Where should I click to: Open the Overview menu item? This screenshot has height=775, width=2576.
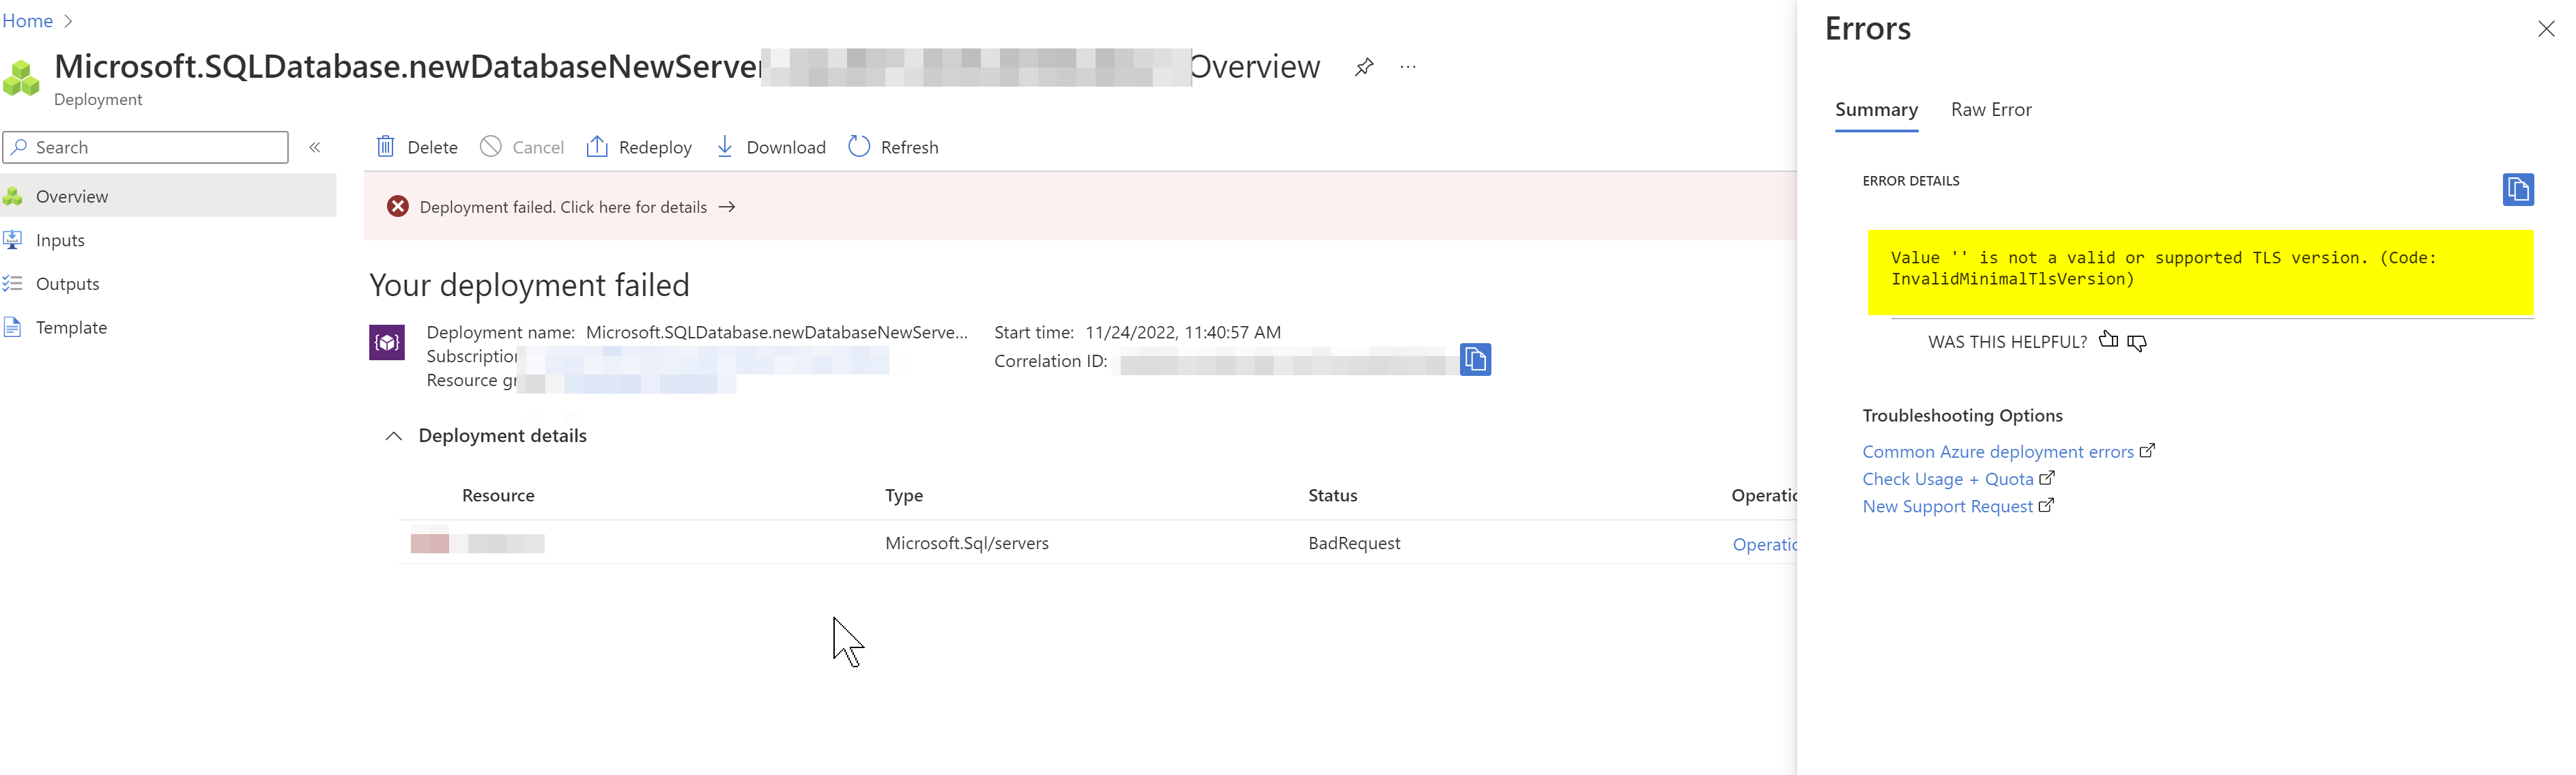tap(168, 196)
